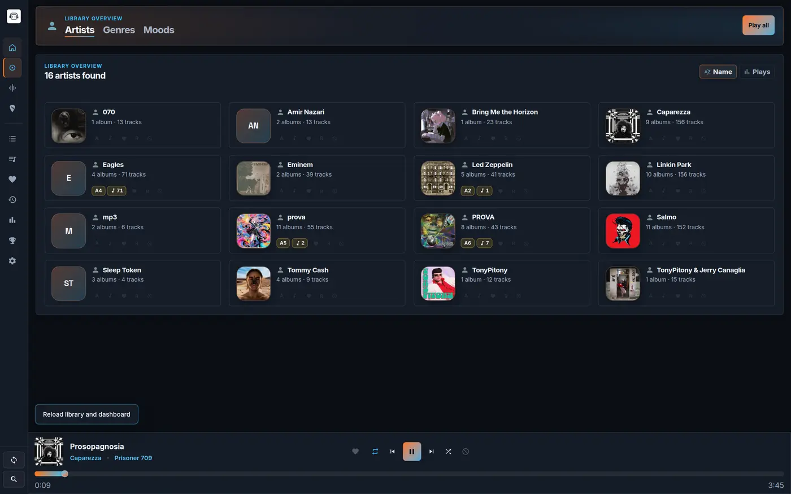
Task: Select the TonyPitony & Jerry Canaglia name
Action: point(701,270)
